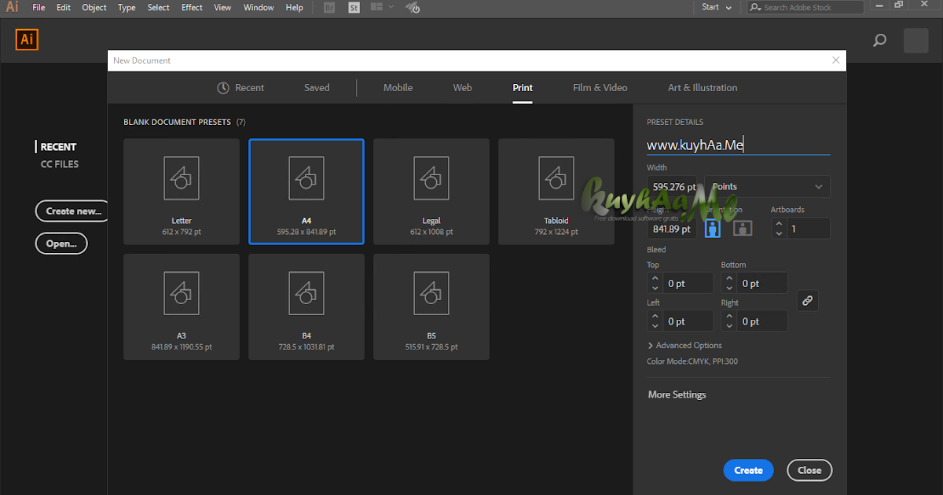Open the Adobe Stock (St) icon
The height and width of the screenshot is (495, 943).
[x=354, y=8]
